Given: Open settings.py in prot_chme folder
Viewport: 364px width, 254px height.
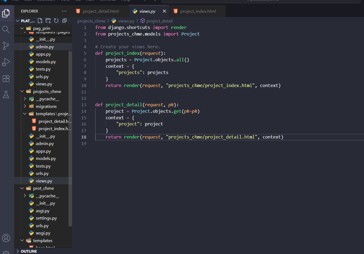Looking at the screenshot, I should click(46, 218).
